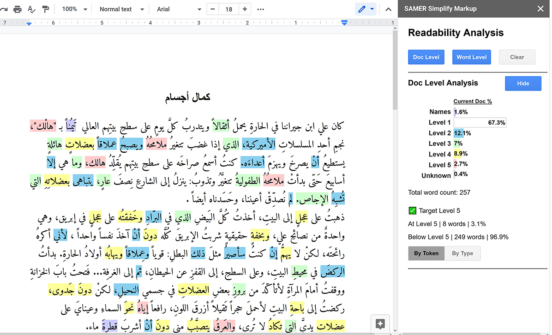The width and height of the screenshot is (552, 335).
Task: Open the three-dot More options menu
Action: 261,9
